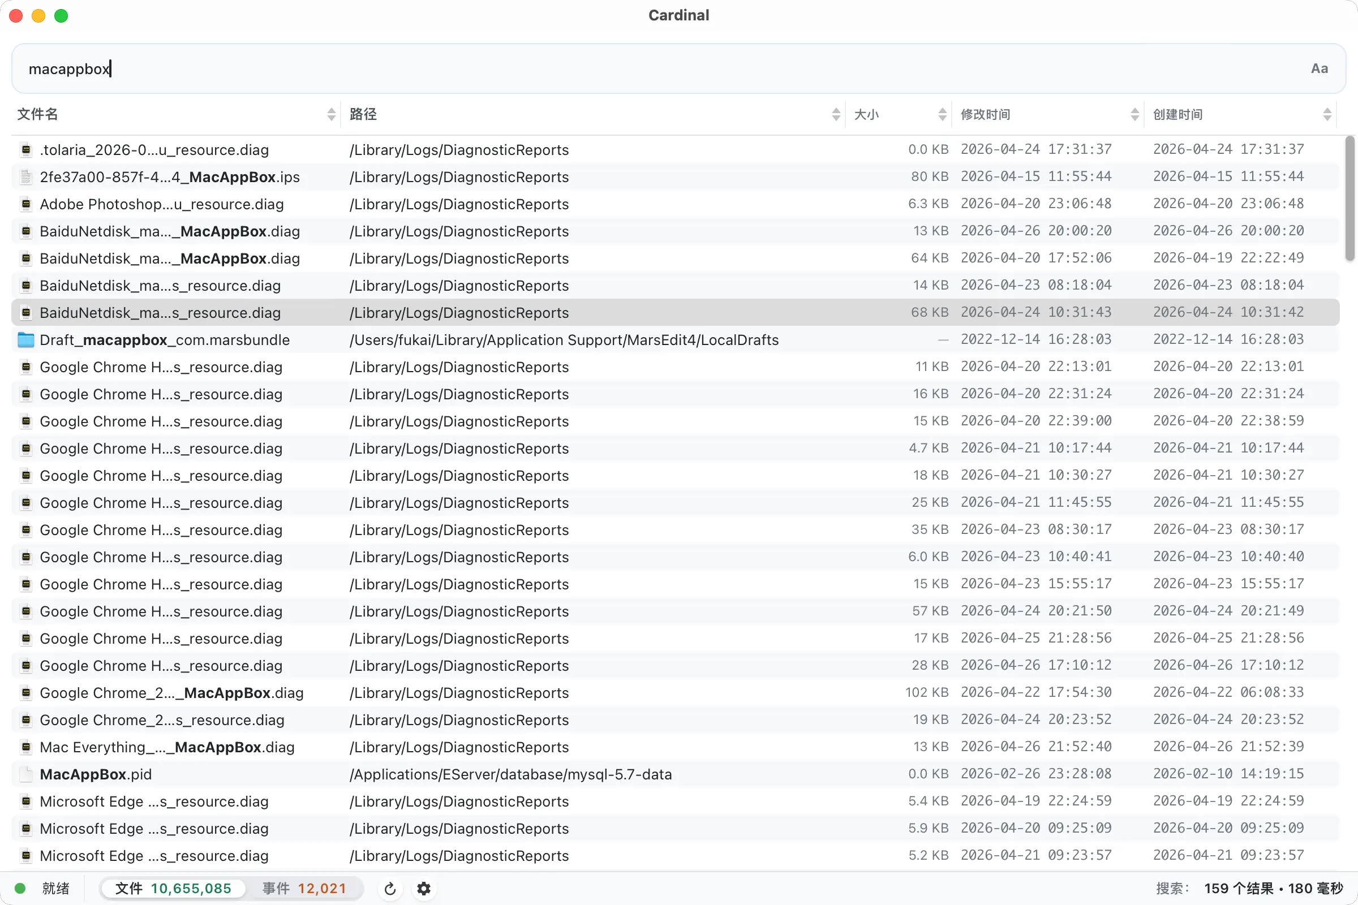Click modified time 2026-04-26 20:00:20
Image resolution: width=1358 pixels, height=905 pixels.
(x=1037, y=231)
